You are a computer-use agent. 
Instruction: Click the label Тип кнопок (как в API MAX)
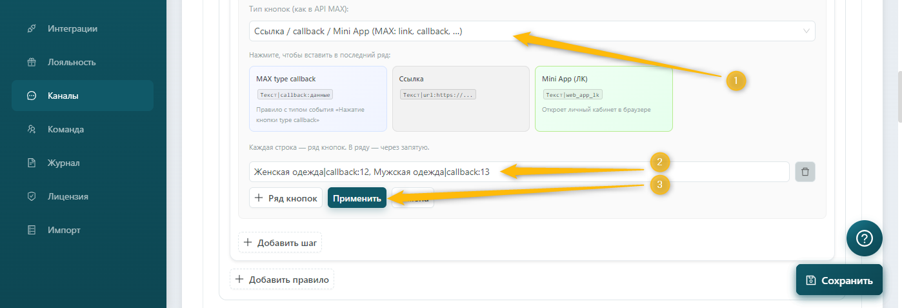point(299,9)
